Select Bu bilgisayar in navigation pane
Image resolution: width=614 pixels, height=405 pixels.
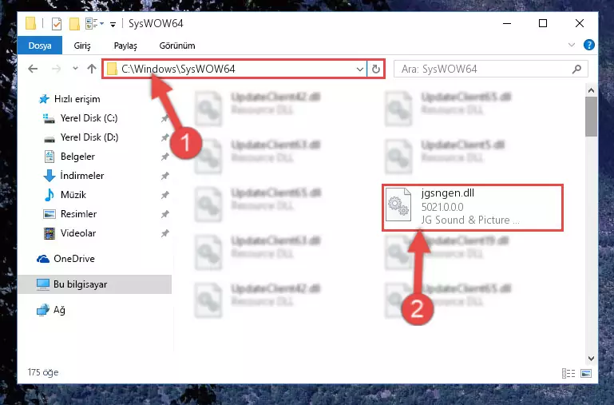coord(94,284)
